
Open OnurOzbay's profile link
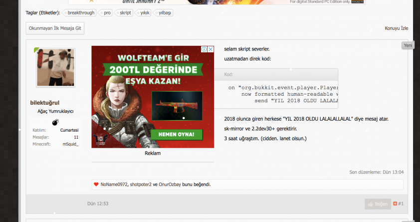(170, 185)
